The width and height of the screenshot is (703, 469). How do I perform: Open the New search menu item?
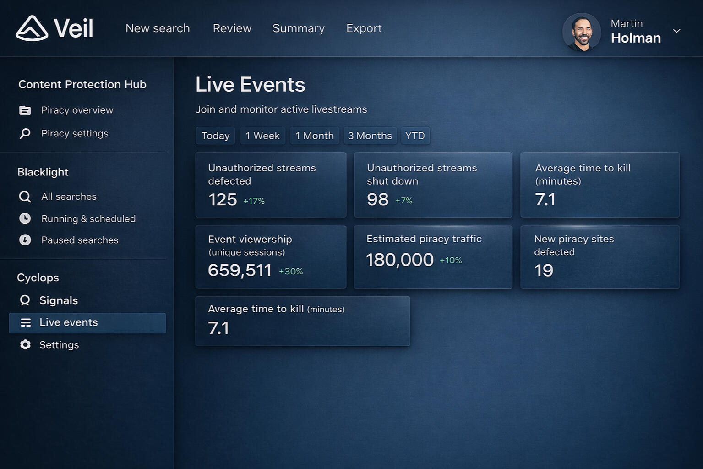pyautogui.click(x=158, y=28)
